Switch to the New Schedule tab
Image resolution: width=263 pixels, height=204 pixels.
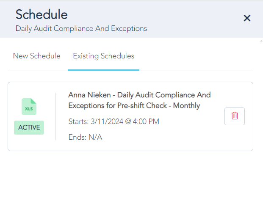[36, 56]
